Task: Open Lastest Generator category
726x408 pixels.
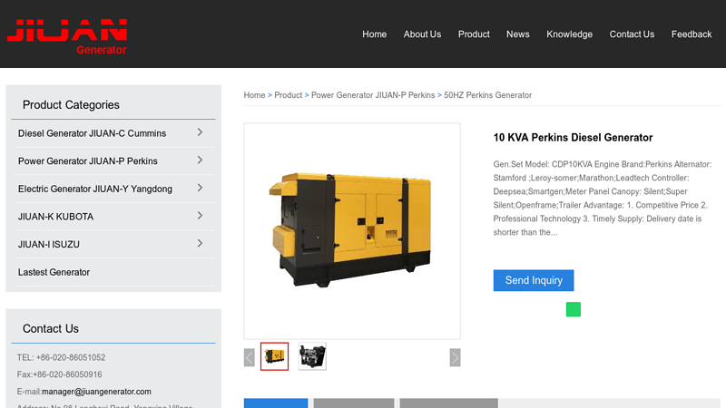Action: point(54,272)
